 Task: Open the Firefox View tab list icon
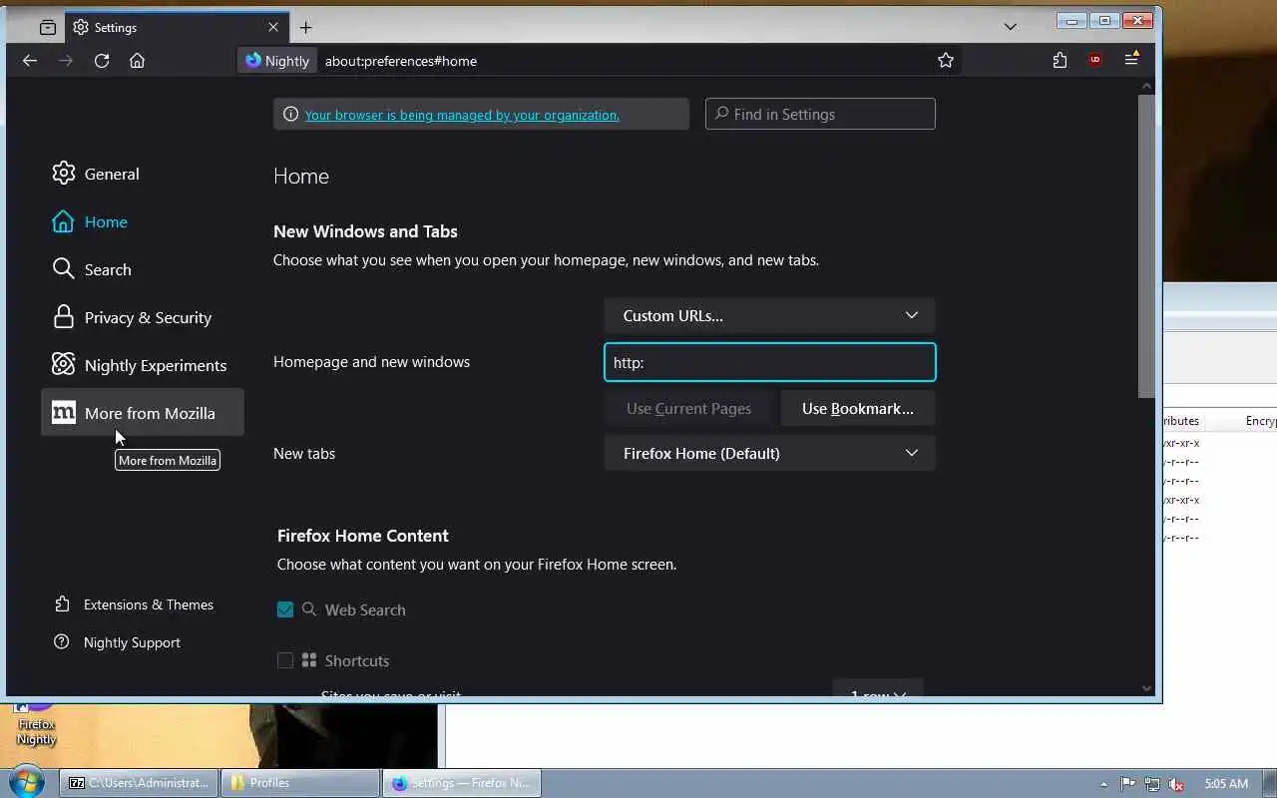(47, 27)
